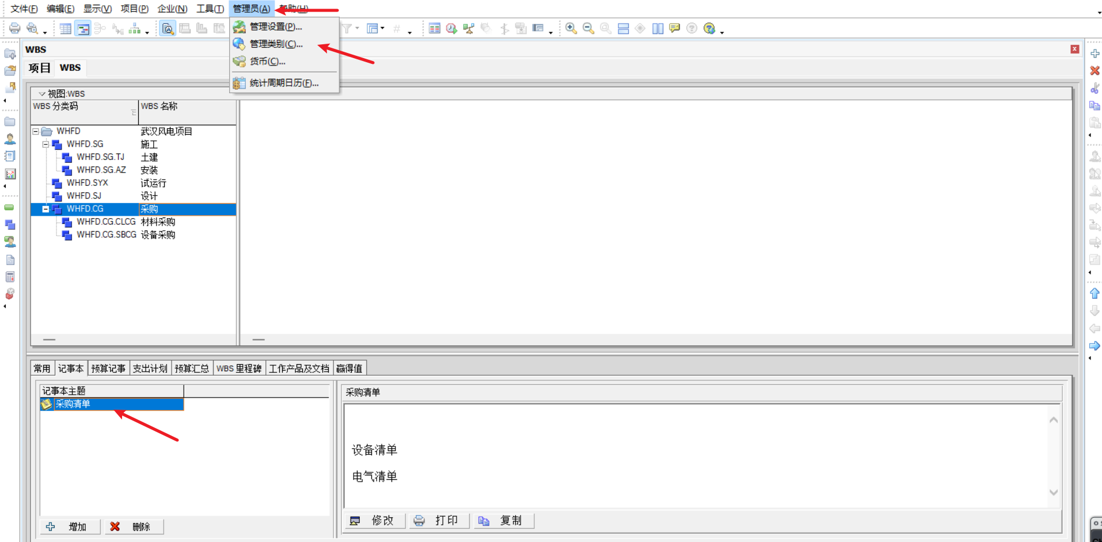
Task: Click the red X delete icon in right sidebar
Action: pos(1095,70)
